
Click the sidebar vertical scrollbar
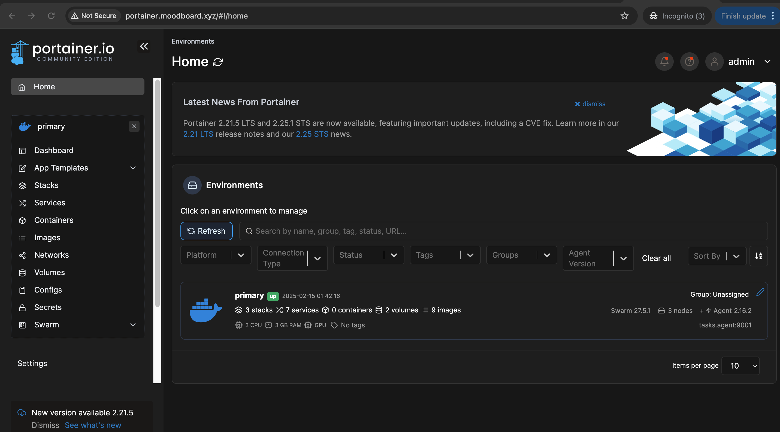coord(157,194)
